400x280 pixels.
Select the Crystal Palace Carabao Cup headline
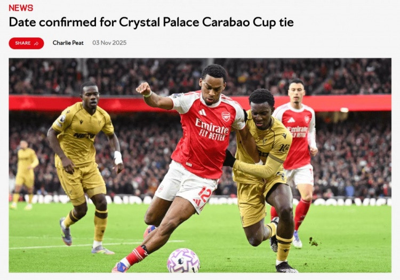151,22
